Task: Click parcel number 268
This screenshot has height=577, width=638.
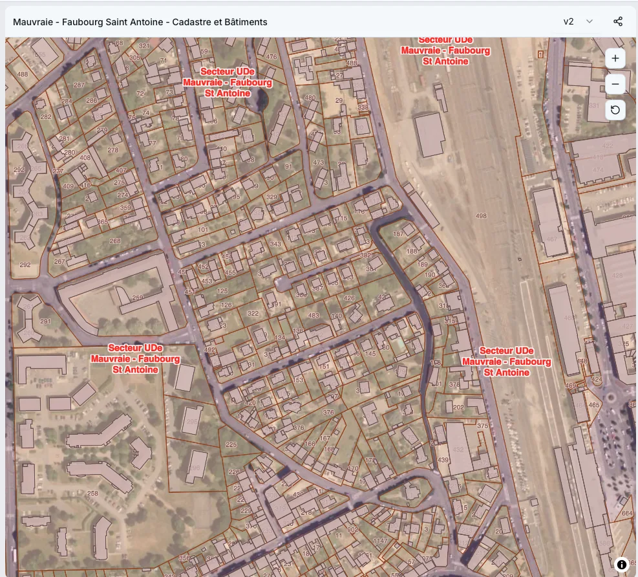Action: (115, 241)
